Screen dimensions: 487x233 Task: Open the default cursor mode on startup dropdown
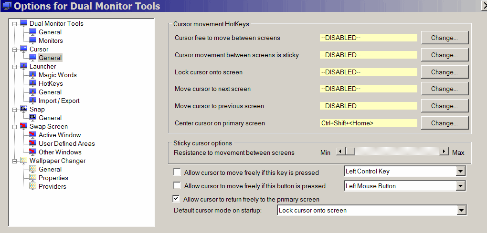click(x=461, y=210)
